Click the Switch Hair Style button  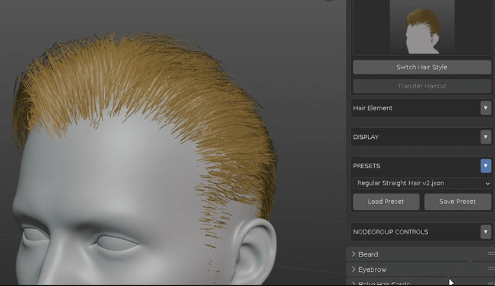[422, 67]
